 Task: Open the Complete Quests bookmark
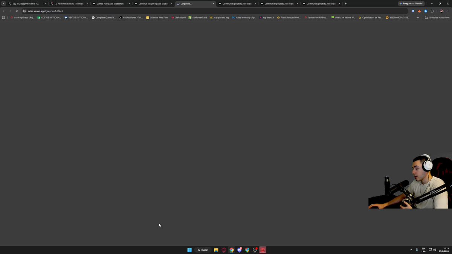[x=104, y=18]
